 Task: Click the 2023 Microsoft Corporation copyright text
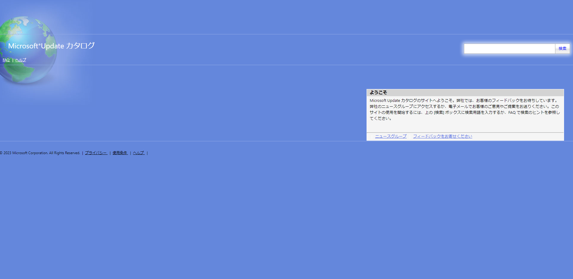pyautogui.click(x=40, y=153)
